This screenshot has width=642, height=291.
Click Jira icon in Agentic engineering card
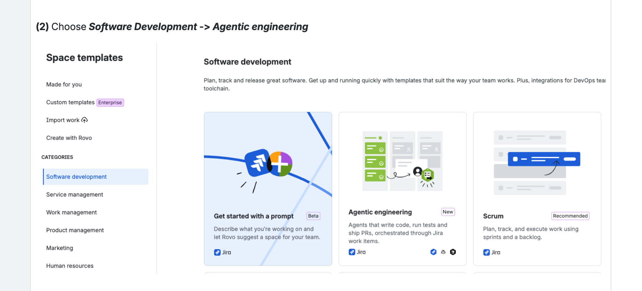352,252
